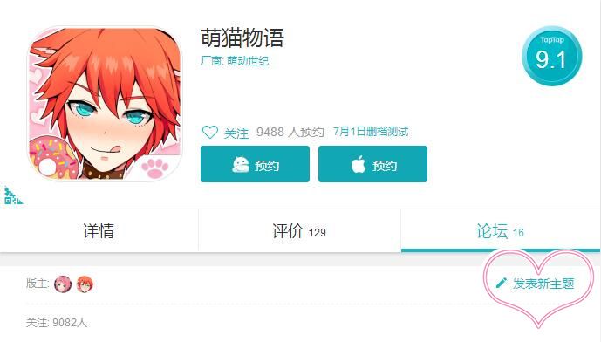This screenshot has height=342, width=601.
Task: Click the Android reserve button
Action: (255, 164)
